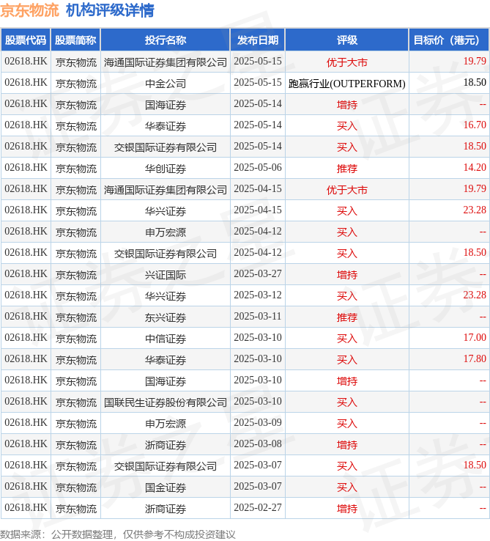Click the 股票简称 column header
The width and height of the screenshot is (490, 541).
(75, 40)
